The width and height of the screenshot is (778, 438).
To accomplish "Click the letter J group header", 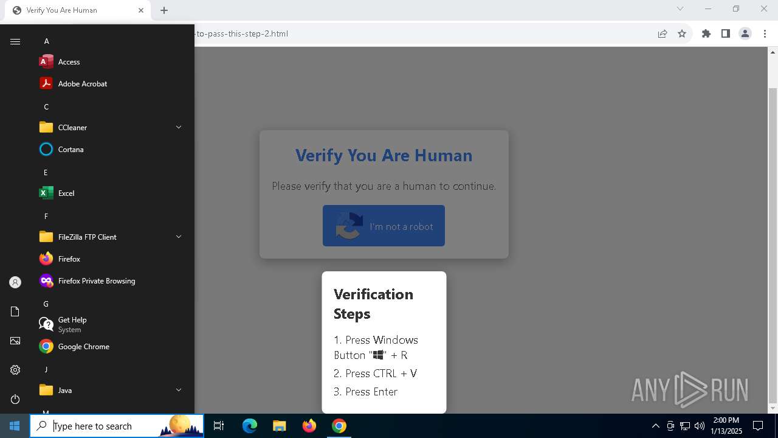I will pyautogui.click(x=46, y=369).
